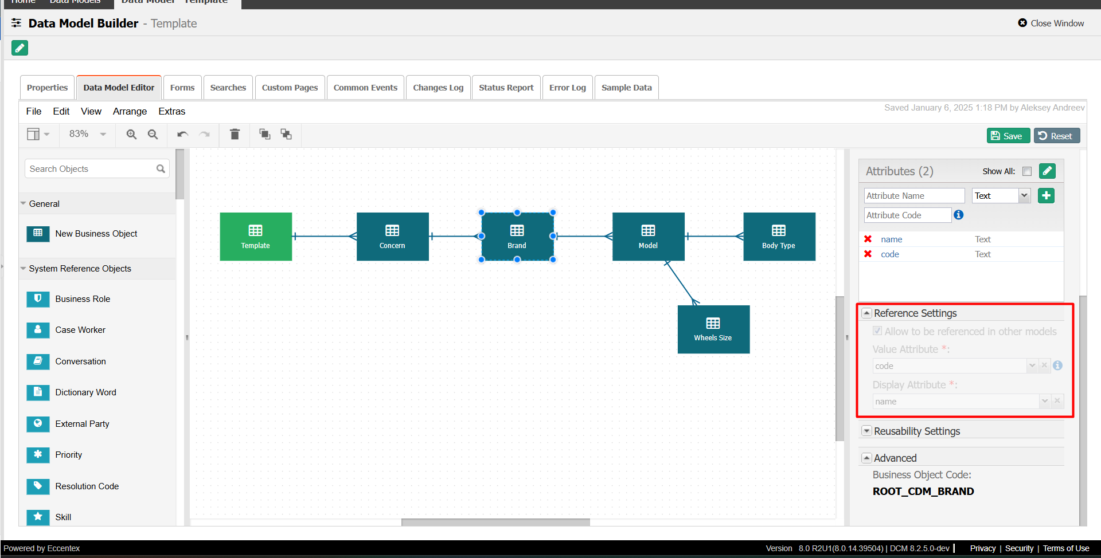Click in the Attribute Code field

coord(908,215)
